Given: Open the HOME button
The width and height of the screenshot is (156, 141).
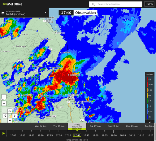Looking at the screenshot, I should click(x=149, y=4).
